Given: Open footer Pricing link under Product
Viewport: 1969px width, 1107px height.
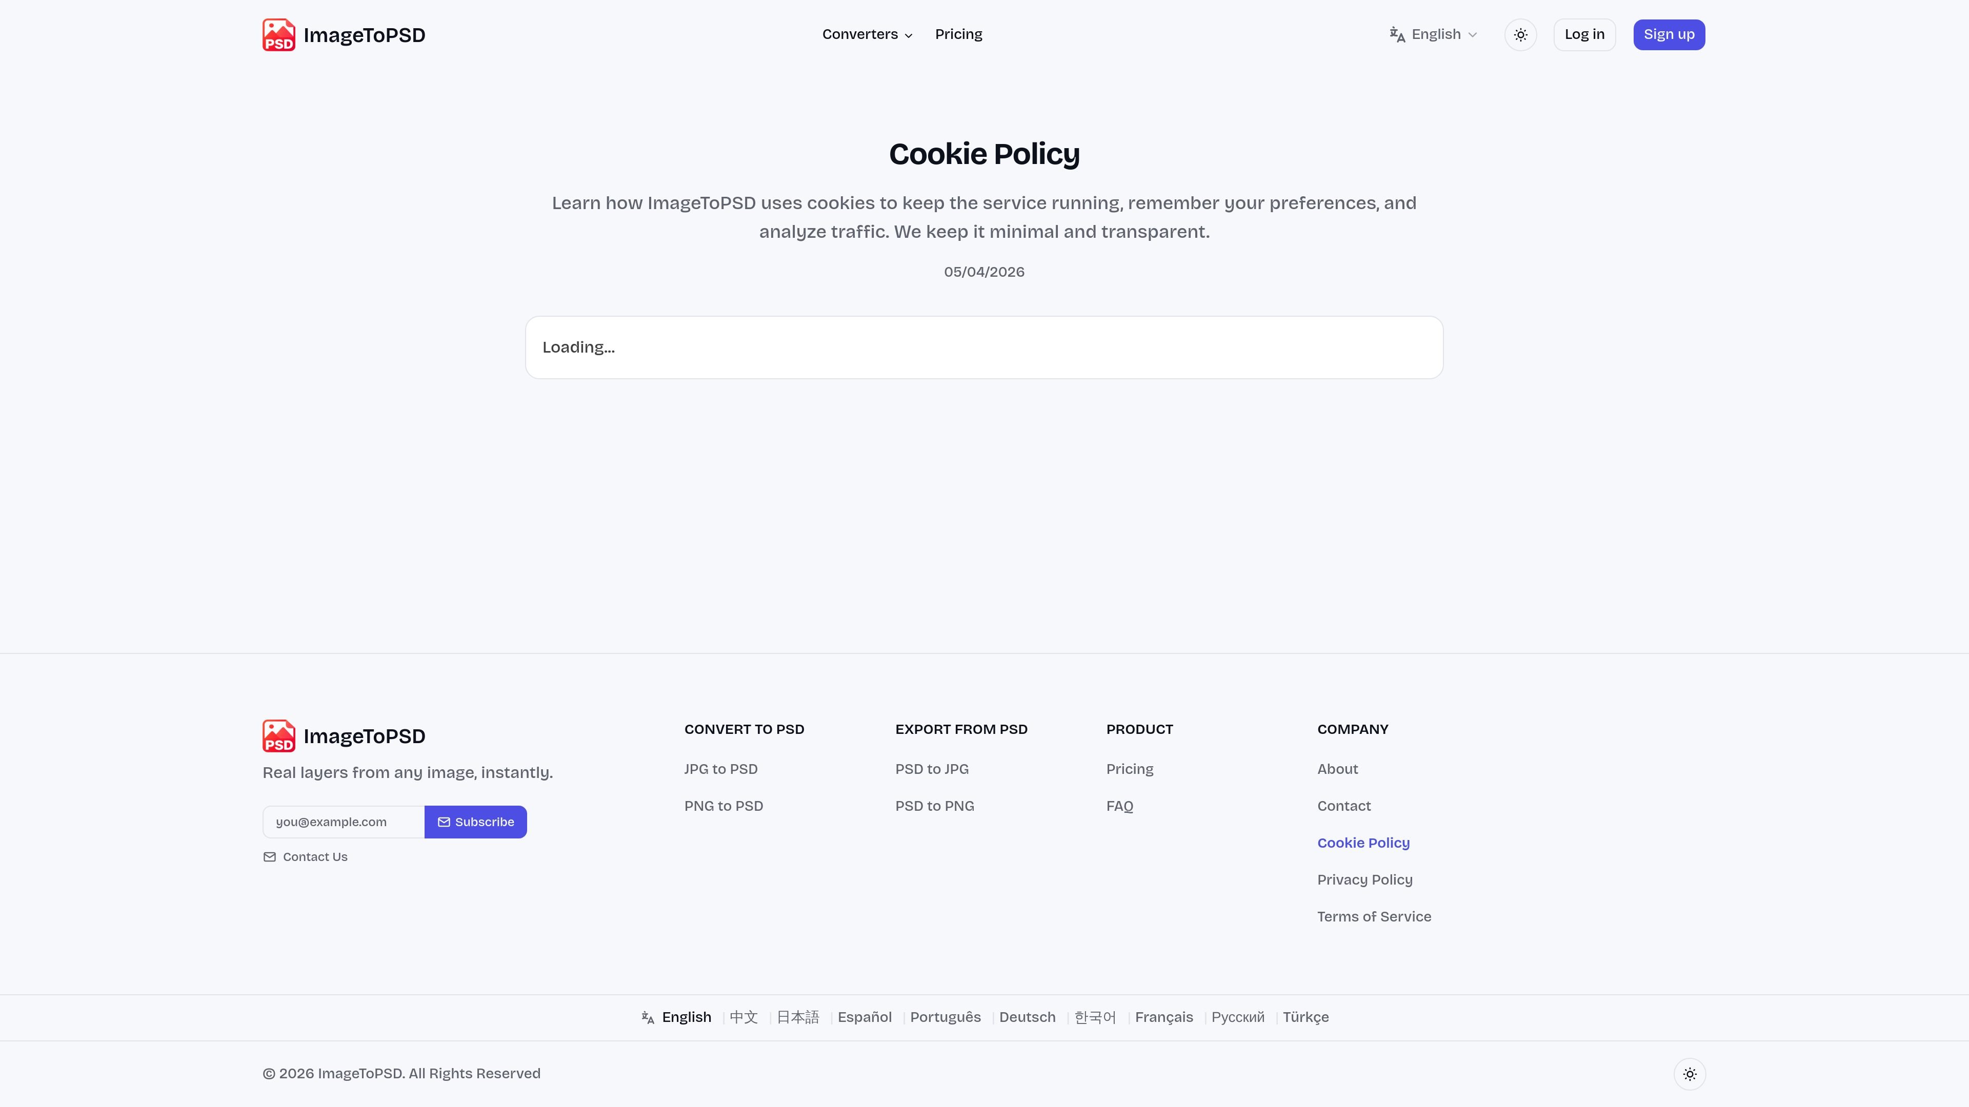Looking at the screenshot, I should (x=1130, y=769).
